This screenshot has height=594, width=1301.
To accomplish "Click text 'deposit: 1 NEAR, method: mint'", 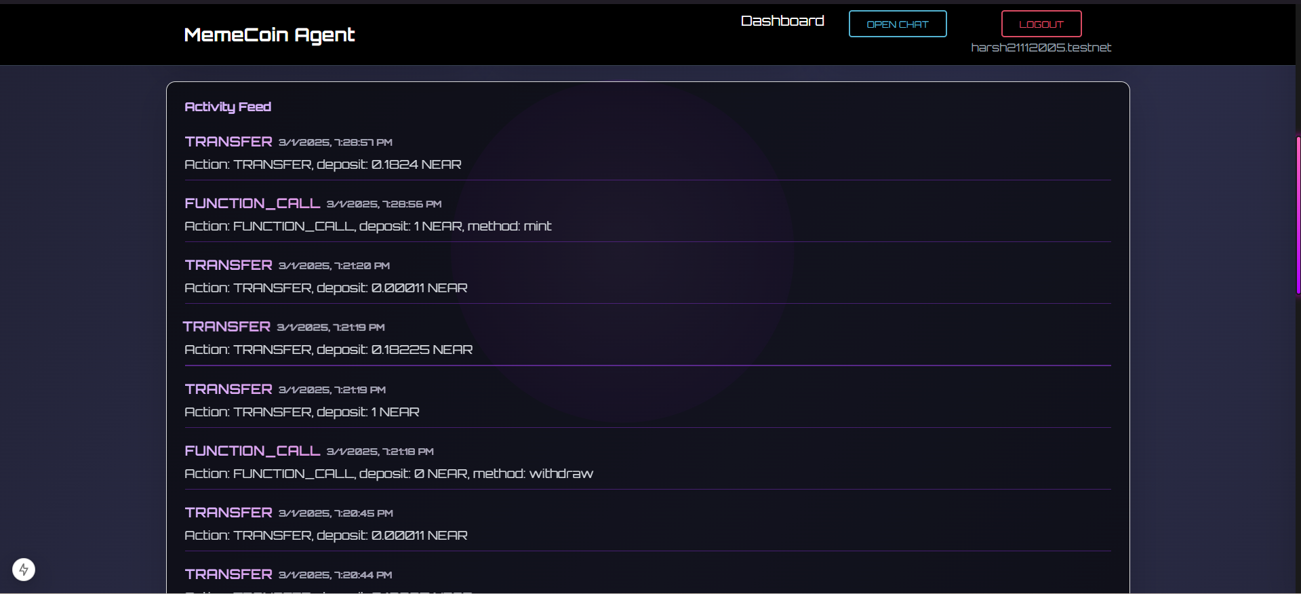I will [455, 226].
